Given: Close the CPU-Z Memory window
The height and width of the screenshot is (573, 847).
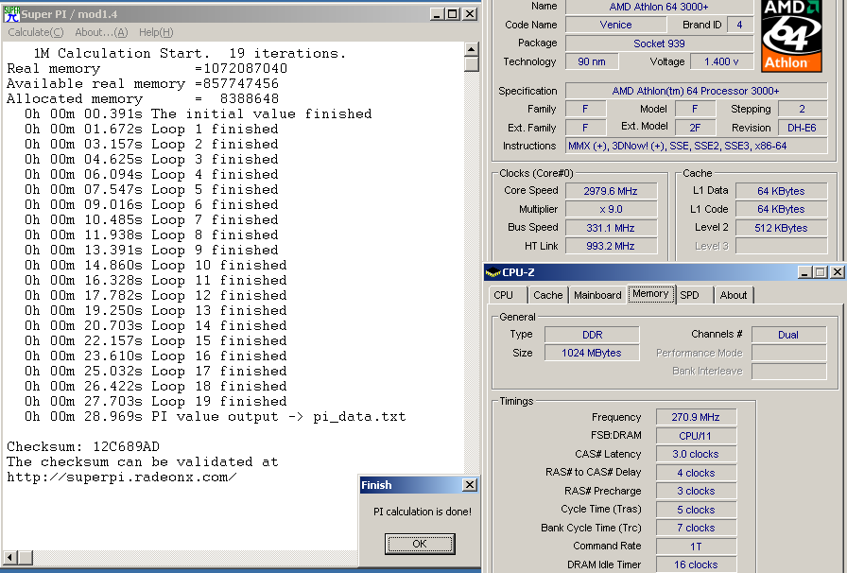Looking at the screenshot, I should 838,272.
